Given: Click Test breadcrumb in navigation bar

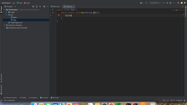Looking at the screenshot, I should (x=20, y=3).
